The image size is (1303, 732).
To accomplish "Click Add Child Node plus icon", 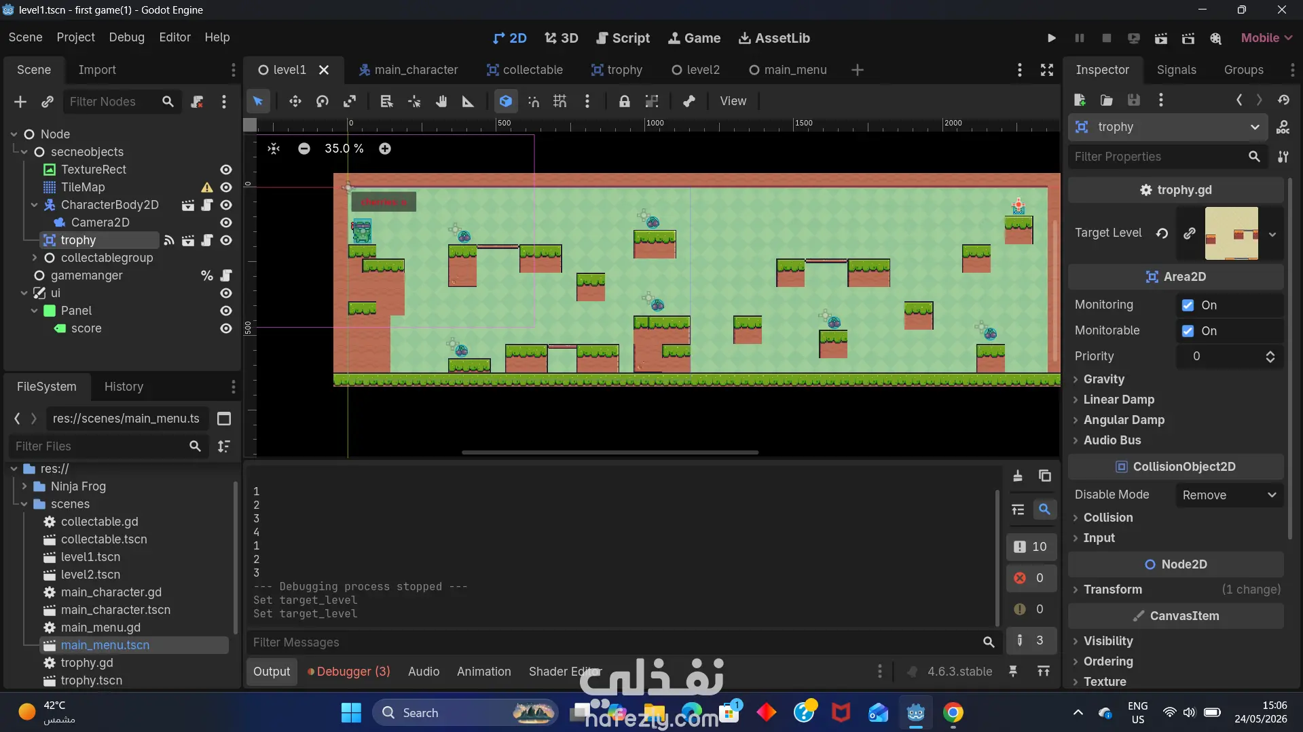I will (x=20, y=102).
